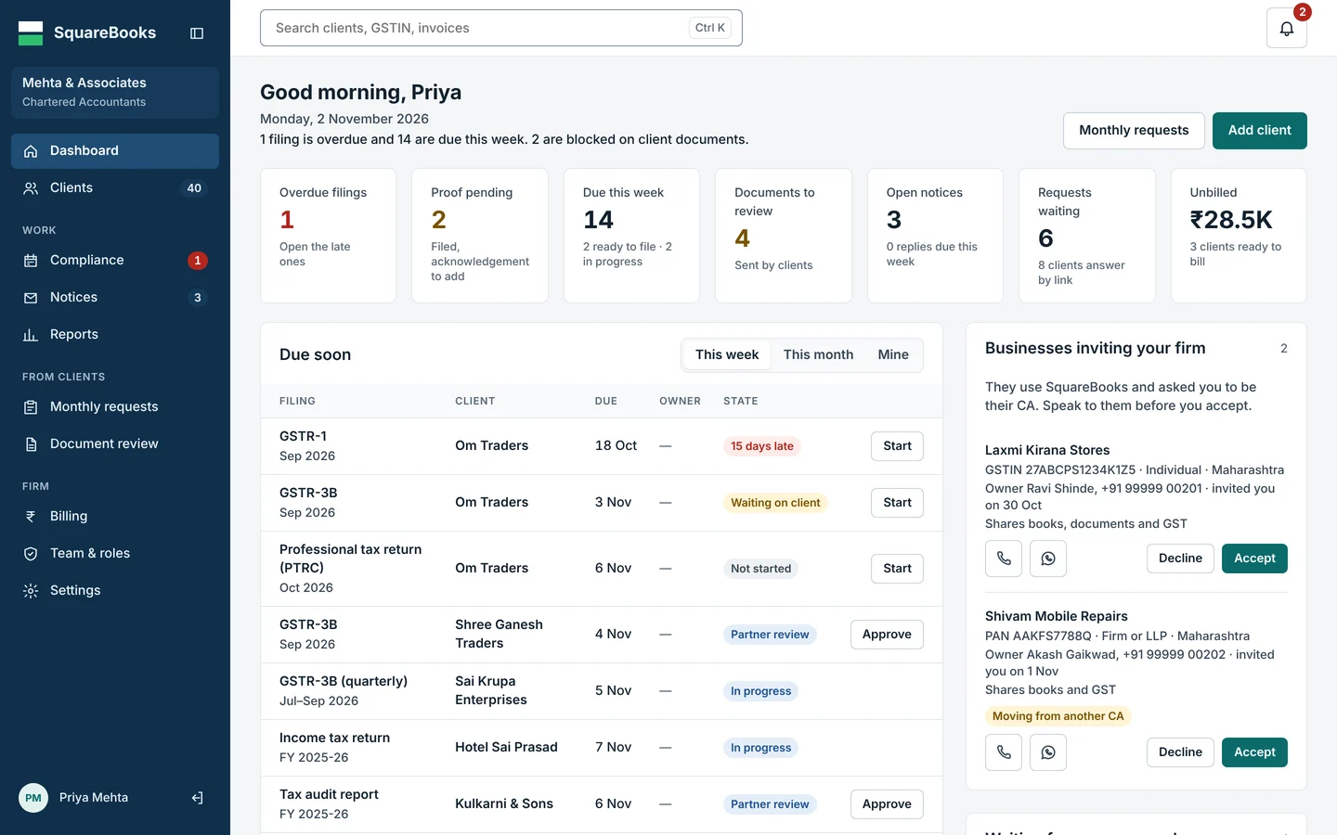Show only Mine in Due soon
This screenshot has height=835, width=1337.
coord(893,355)
